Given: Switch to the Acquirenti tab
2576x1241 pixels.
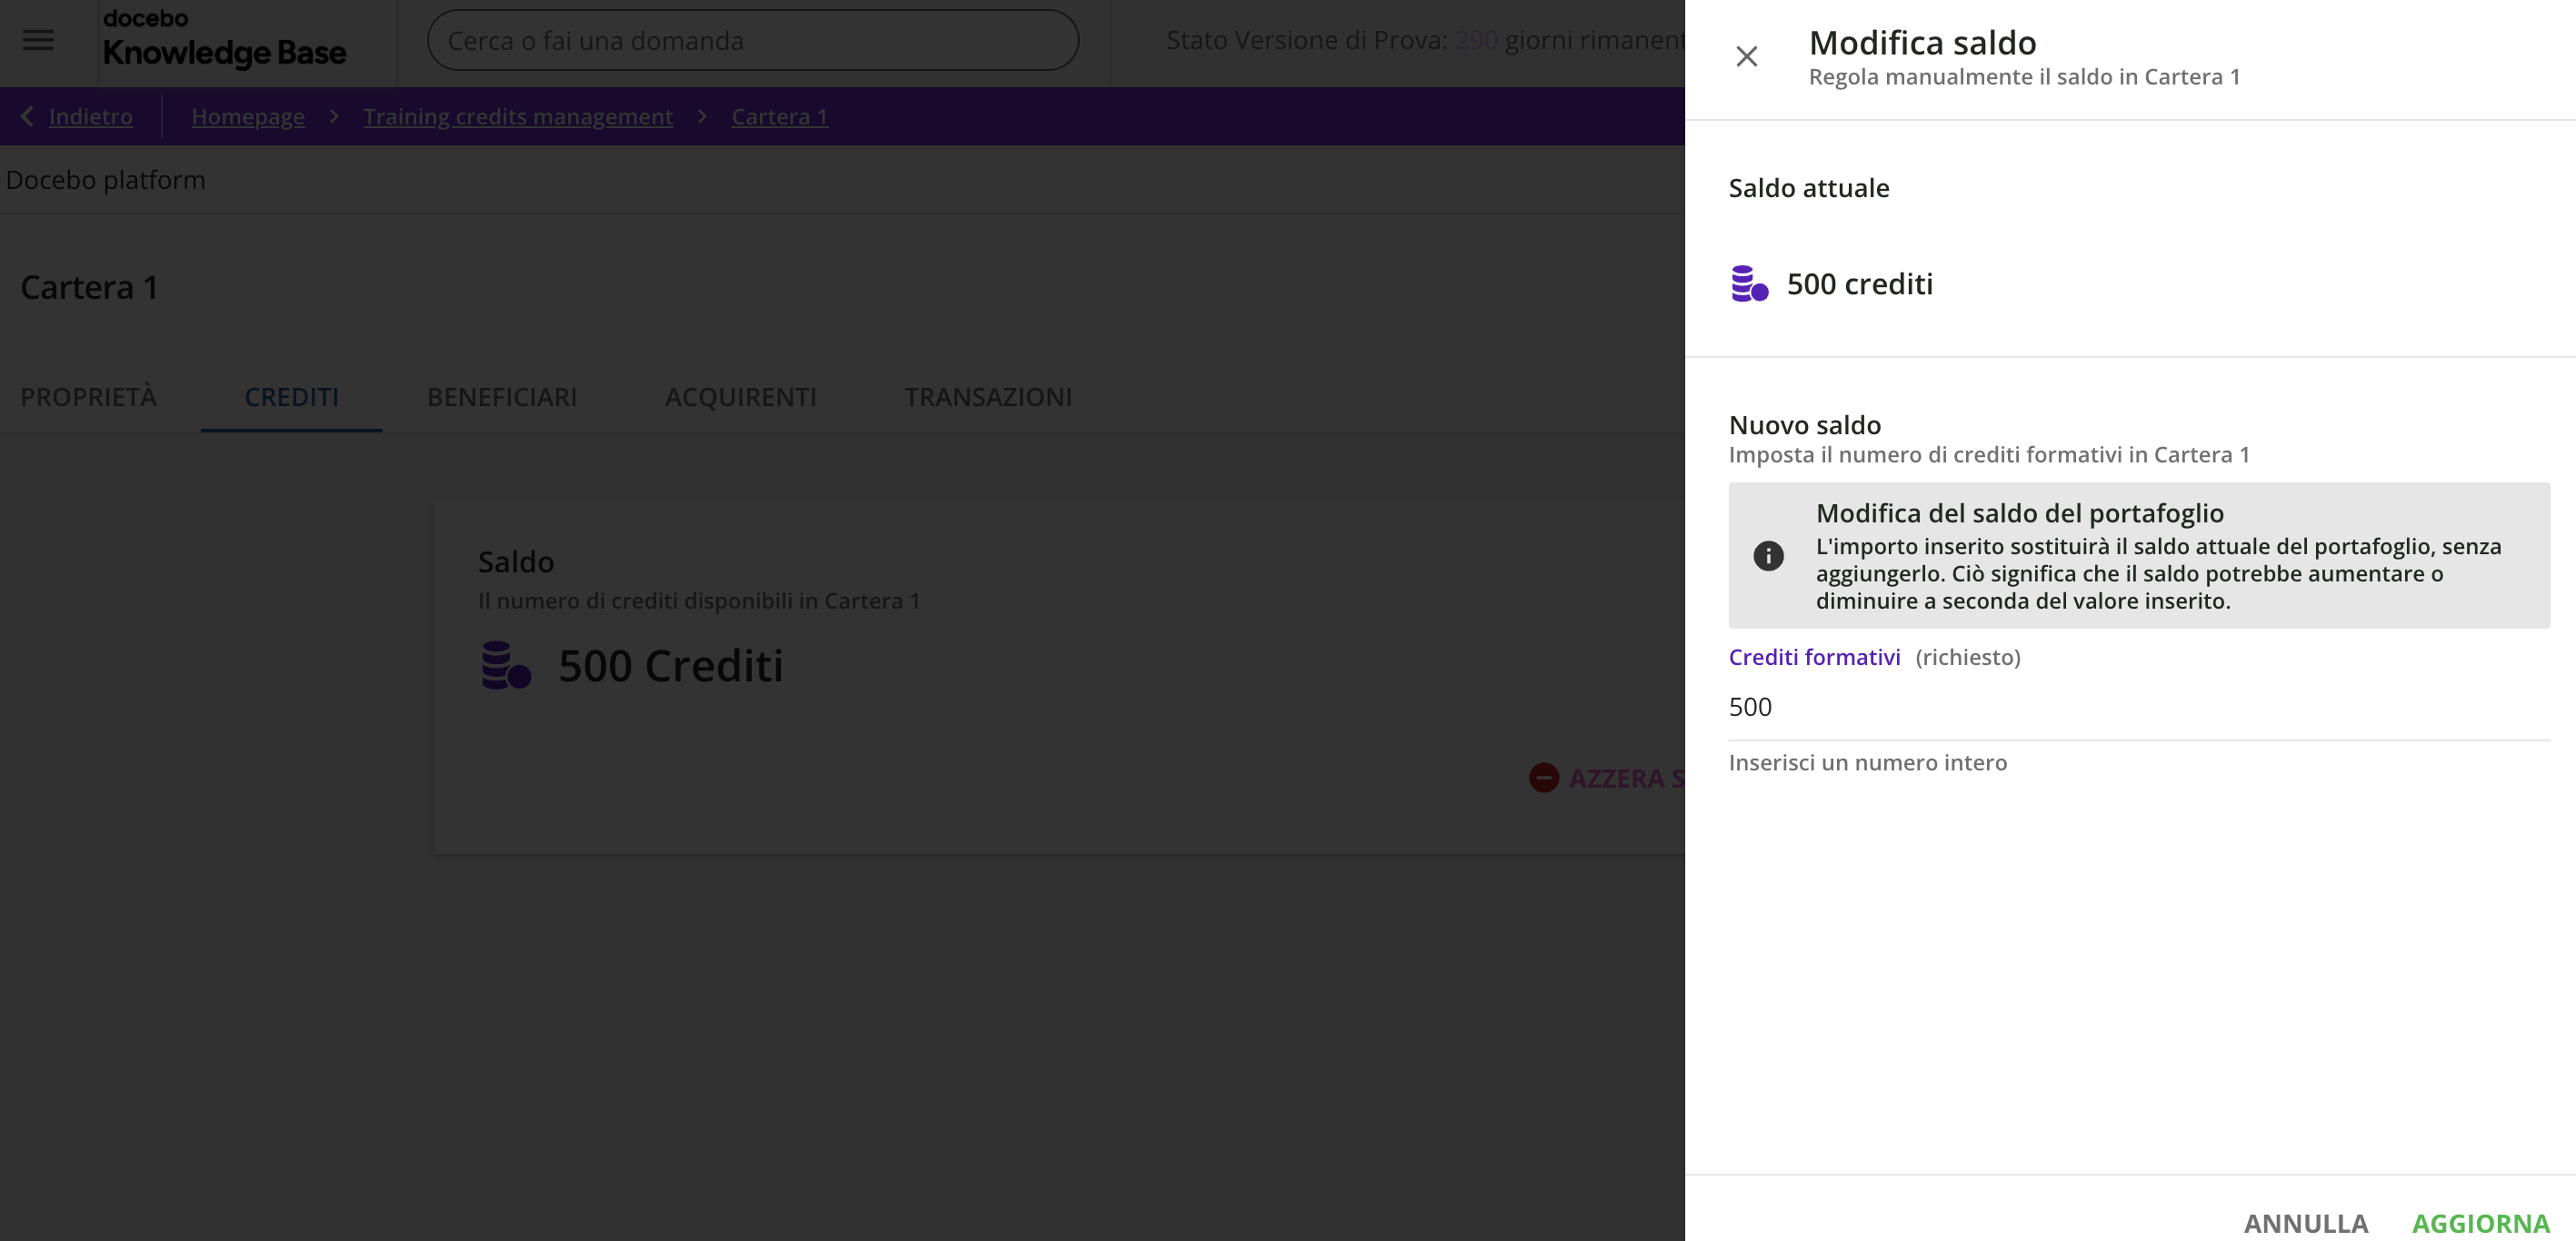Looking at the screenshot, I should (740, 397).
